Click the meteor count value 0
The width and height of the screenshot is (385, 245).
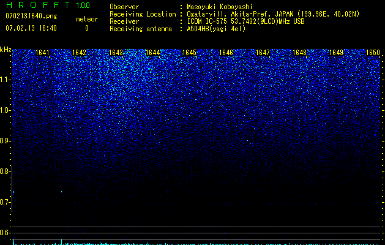[87, 28]
